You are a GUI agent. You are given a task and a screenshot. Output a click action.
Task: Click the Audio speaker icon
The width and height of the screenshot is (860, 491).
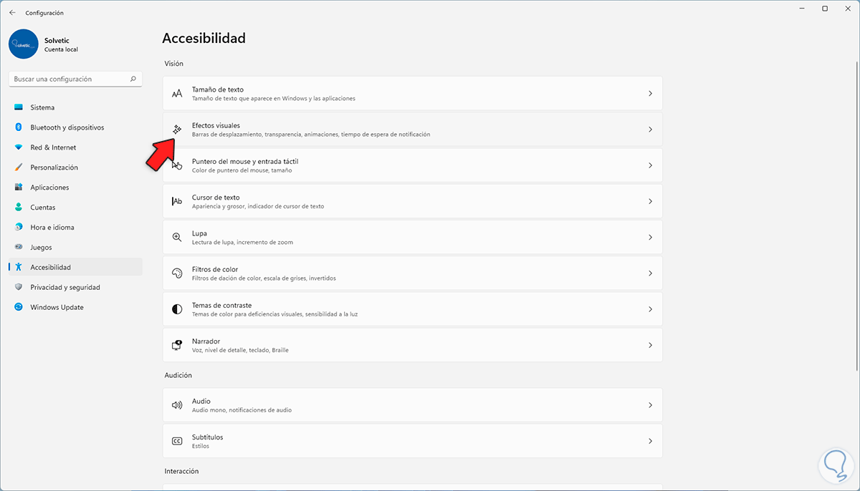click(x=177, y=405)
